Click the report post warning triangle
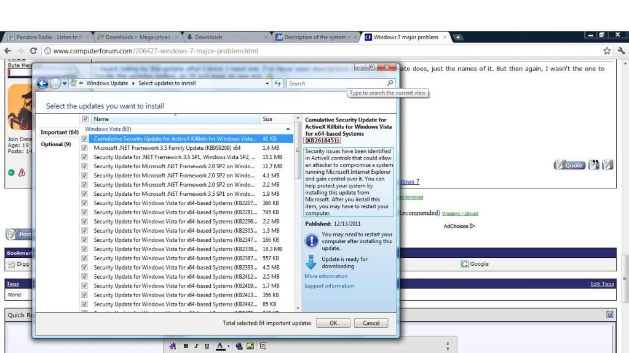629x353 pixels. click(22, 173)
